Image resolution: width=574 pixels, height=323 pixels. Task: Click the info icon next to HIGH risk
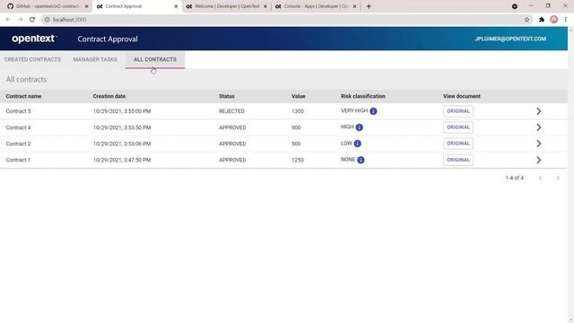359,127
